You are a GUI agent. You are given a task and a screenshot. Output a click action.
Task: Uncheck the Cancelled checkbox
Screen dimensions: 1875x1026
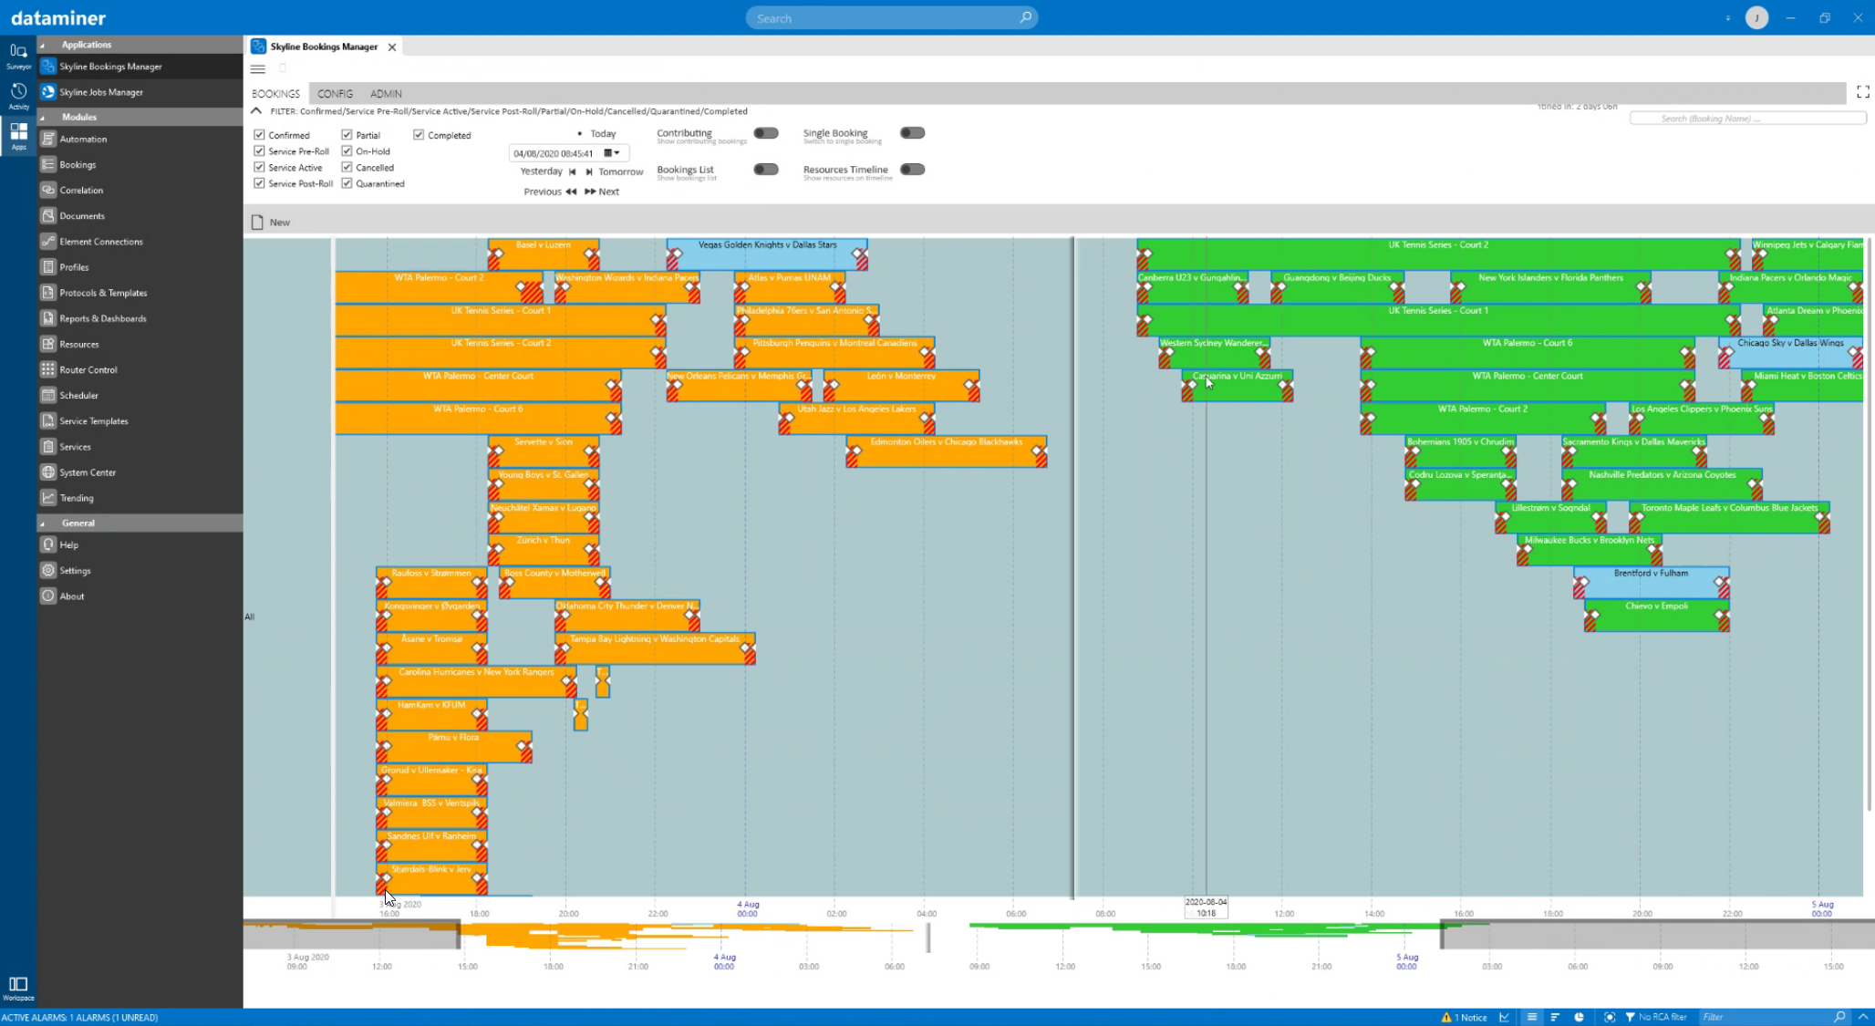[x=347, y=167]
